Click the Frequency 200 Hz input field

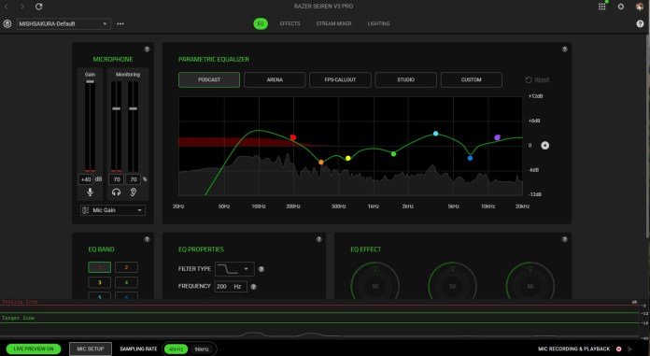[231, 286]
